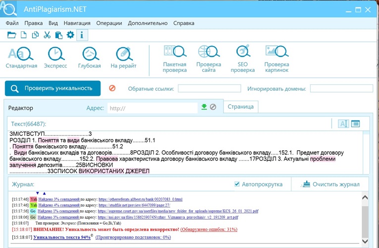Click into the Игнорировать домены field
The width and height of the screenshot is (379, 248).
pyautogui.click(x=341, y=88)
